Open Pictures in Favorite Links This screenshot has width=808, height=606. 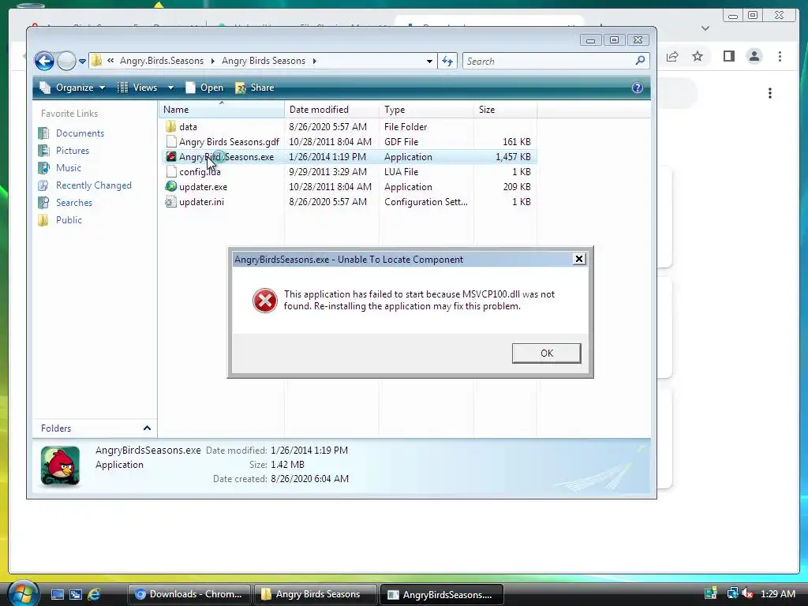64,151
